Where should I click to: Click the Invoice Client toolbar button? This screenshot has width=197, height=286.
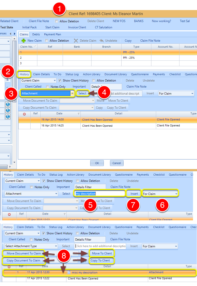77,27
